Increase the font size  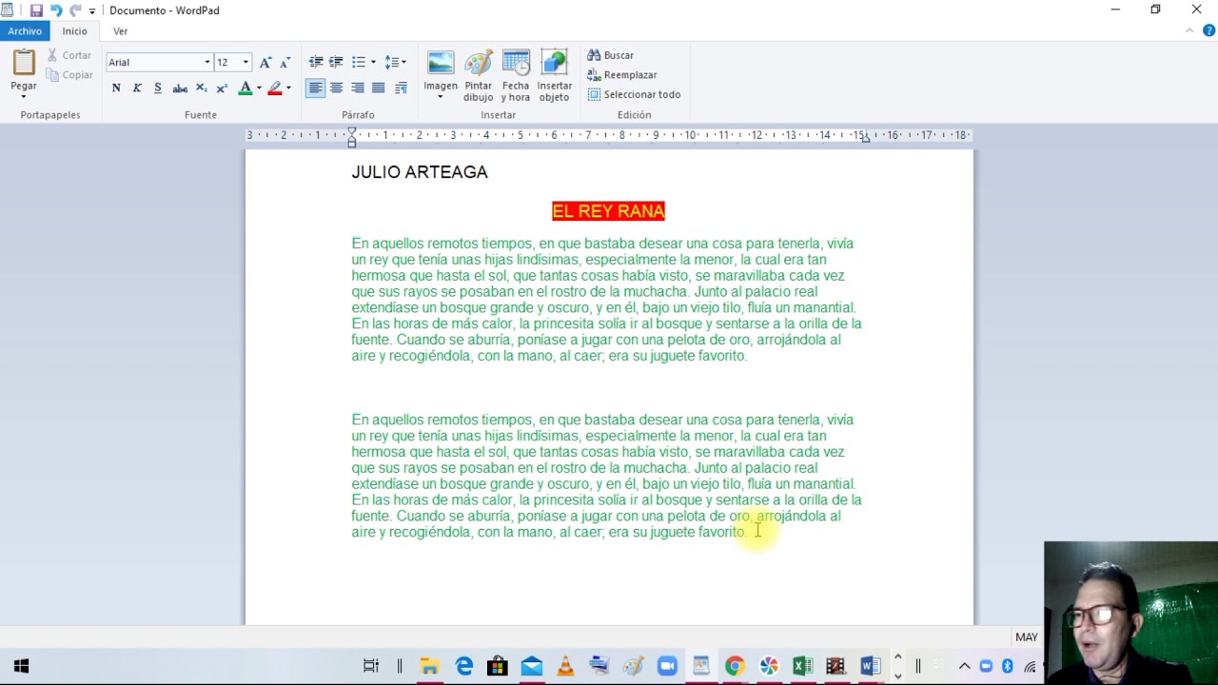point(265,62)
